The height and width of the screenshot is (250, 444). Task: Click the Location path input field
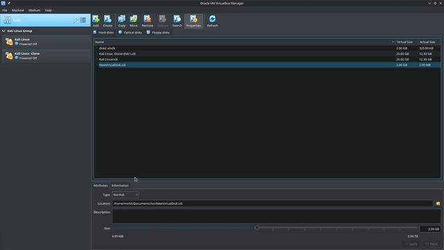click(273, 203)
